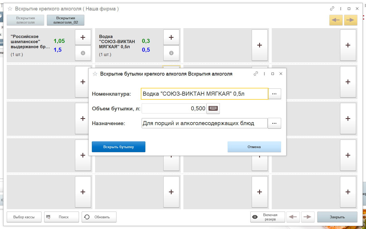Click the dialog's favorite star icon
Viewport: 366px width, 229px height.
95,74
